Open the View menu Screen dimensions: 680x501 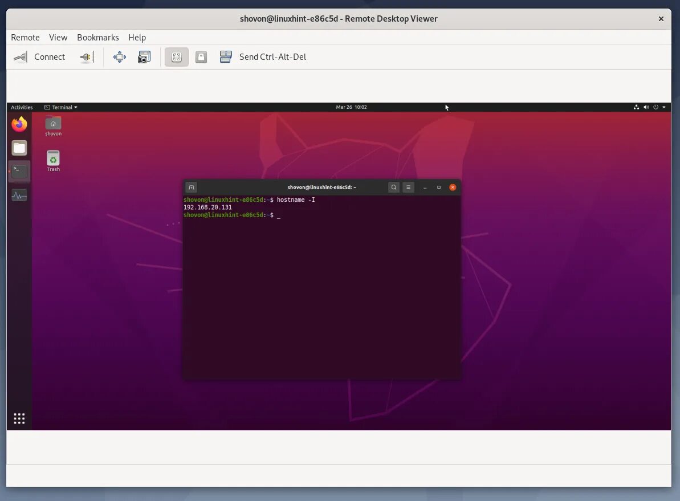[x=58, y=37]
